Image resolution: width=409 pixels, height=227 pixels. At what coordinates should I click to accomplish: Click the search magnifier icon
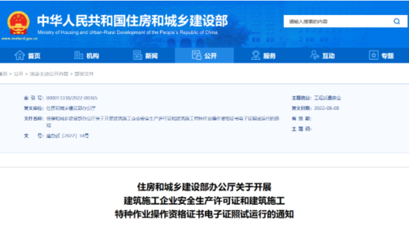click(x=397, y=21)
